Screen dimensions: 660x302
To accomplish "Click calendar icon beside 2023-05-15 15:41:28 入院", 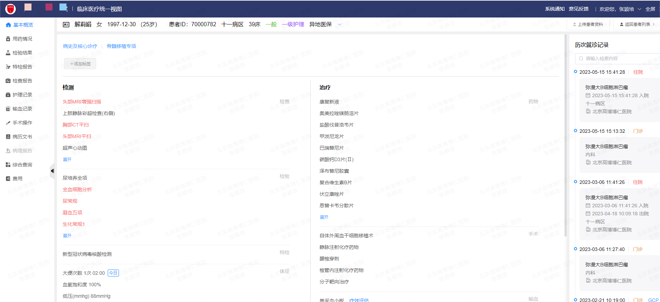I will tap(588, 95).
